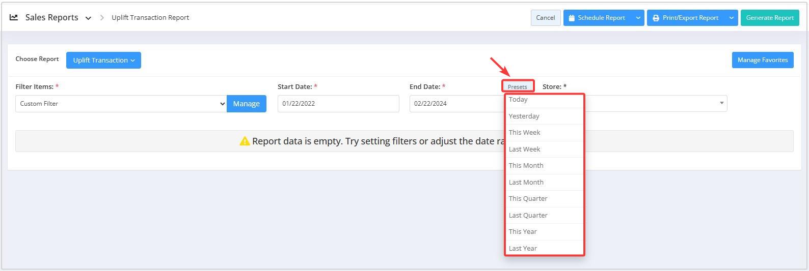Click the Start Date input field
The height and width of the screenshot is (271, 809).
click(x=338, y=104)
